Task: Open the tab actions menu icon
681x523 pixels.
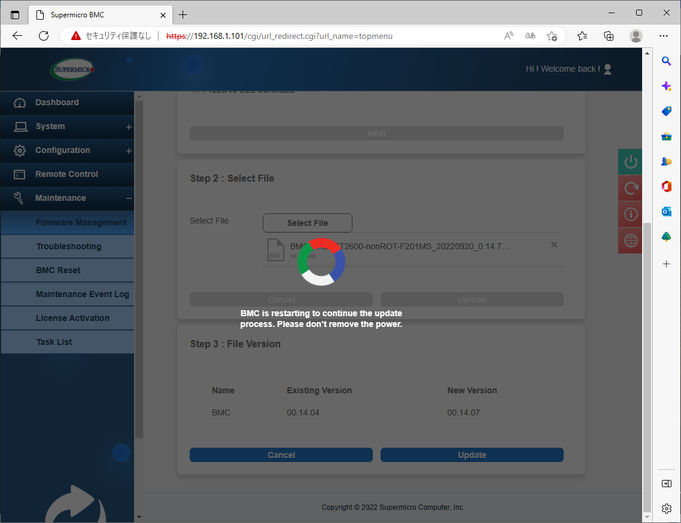Action: pyautogui.click(x=15, y=15)
